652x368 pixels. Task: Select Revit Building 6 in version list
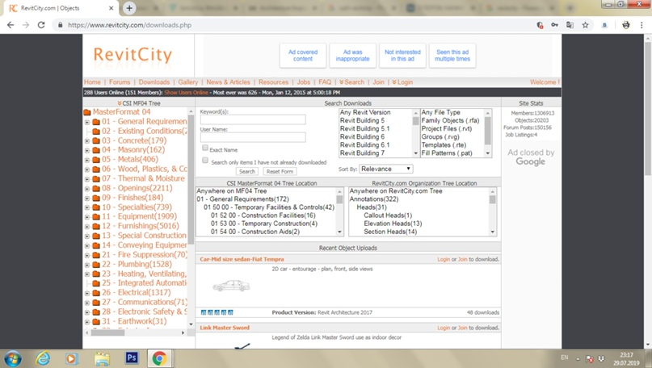tap(362, 136)
